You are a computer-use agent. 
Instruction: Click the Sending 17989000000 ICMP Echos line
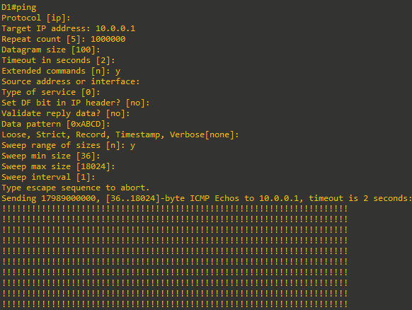(x=207, y=198)
